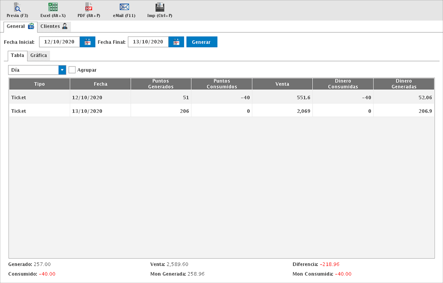The width and height of the screenshot is (443, 283).
Task: Open calendar for Fecha Final
Action: [x=176, y=42]
